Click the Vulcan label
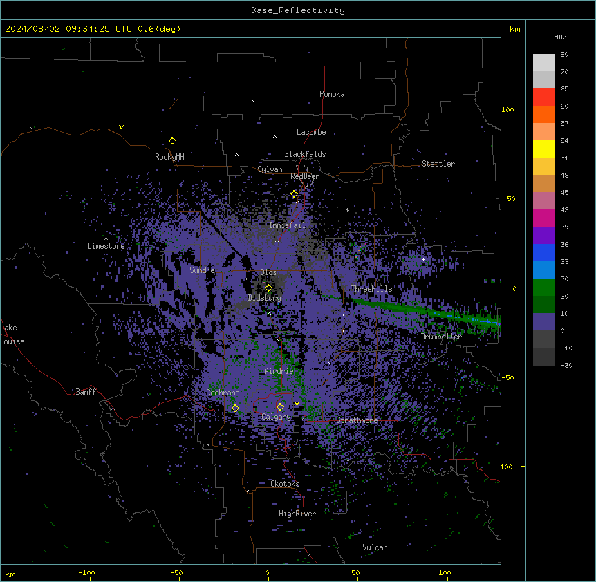596x582 pixels. click(x=375, y=547)
